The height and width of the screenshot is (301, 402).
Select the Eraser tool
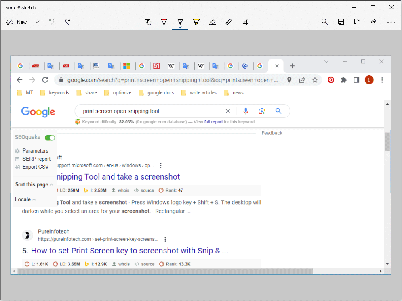[213, 22]
